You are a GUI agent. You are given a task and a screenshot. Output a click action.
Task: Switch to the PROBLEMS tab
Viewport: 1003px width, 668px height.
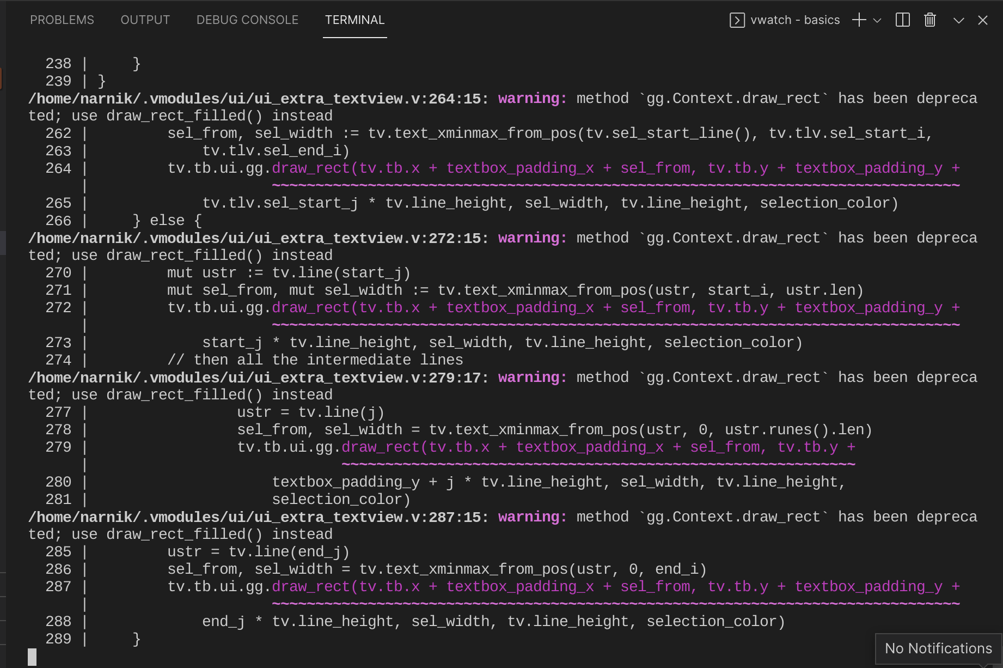62,20
